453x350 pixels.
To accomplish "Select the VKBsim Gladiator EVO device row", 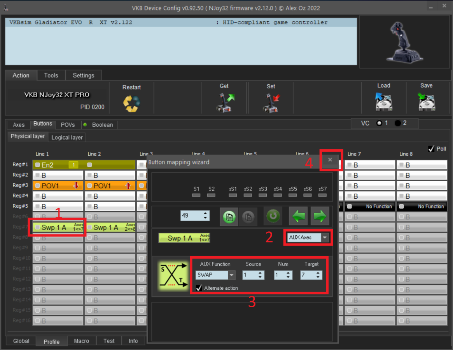I will (x=181, y=23).
